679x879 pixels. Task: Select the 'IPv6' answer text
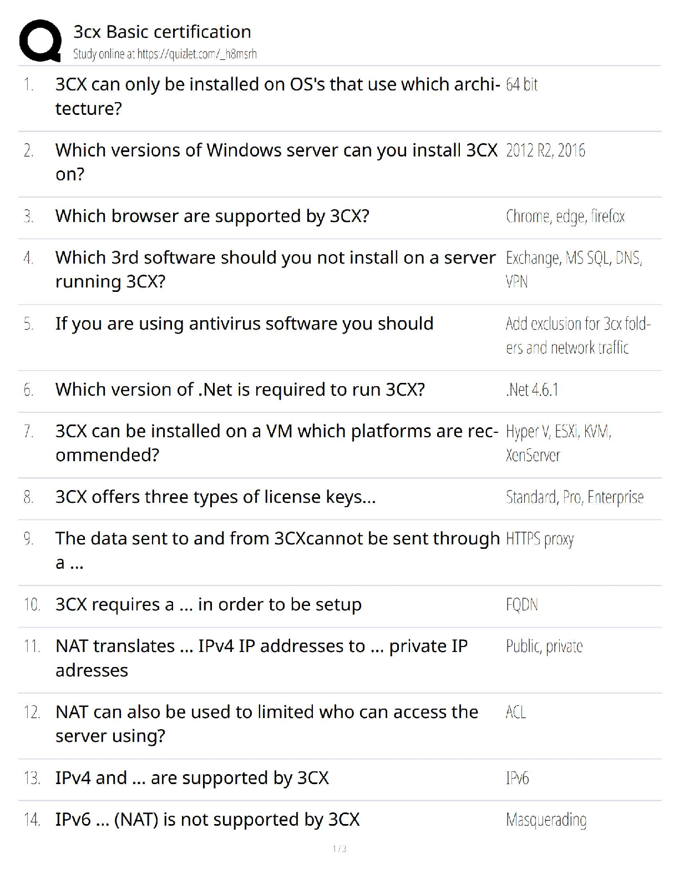(x=517, y=778)
